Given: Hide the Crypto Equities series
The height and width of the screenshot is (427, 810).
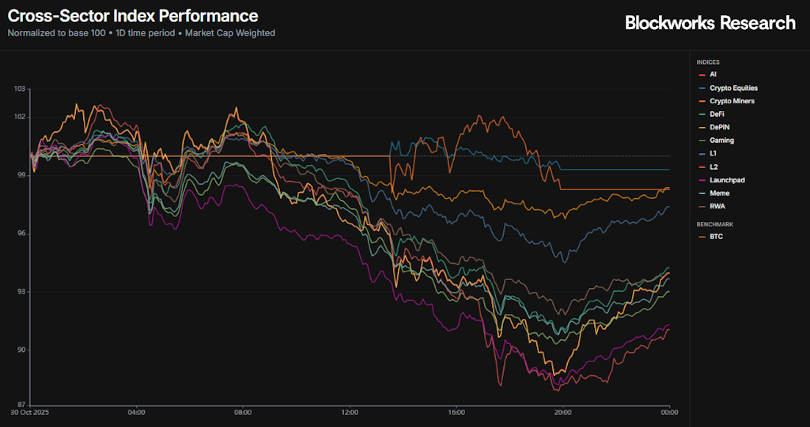Looking at the screenshot, I should point(733,88).
